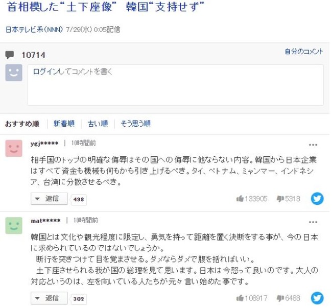Open green avatar of user mat*****
This screenshot has height=308, width=332.
(x=14, y=225)
